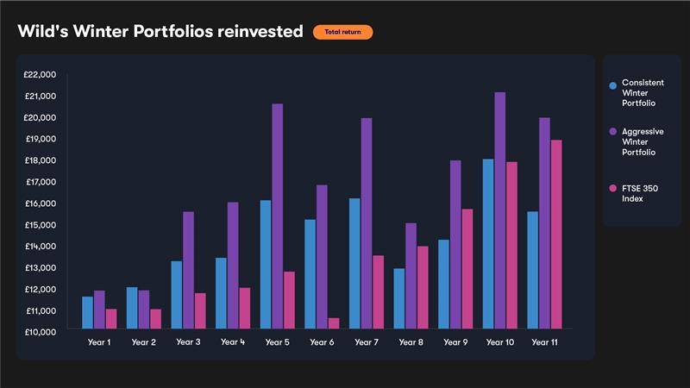690x388 pixels.
Task: Click the purple Aggressive Winter Portfolio legend dot
Action: (x=612, y=131)
